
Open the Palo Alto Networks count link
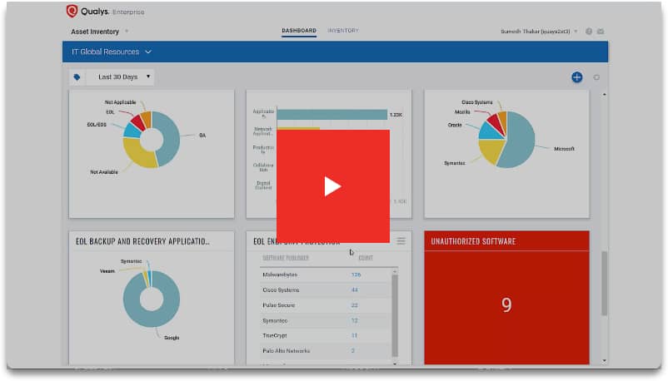[353, 351]
